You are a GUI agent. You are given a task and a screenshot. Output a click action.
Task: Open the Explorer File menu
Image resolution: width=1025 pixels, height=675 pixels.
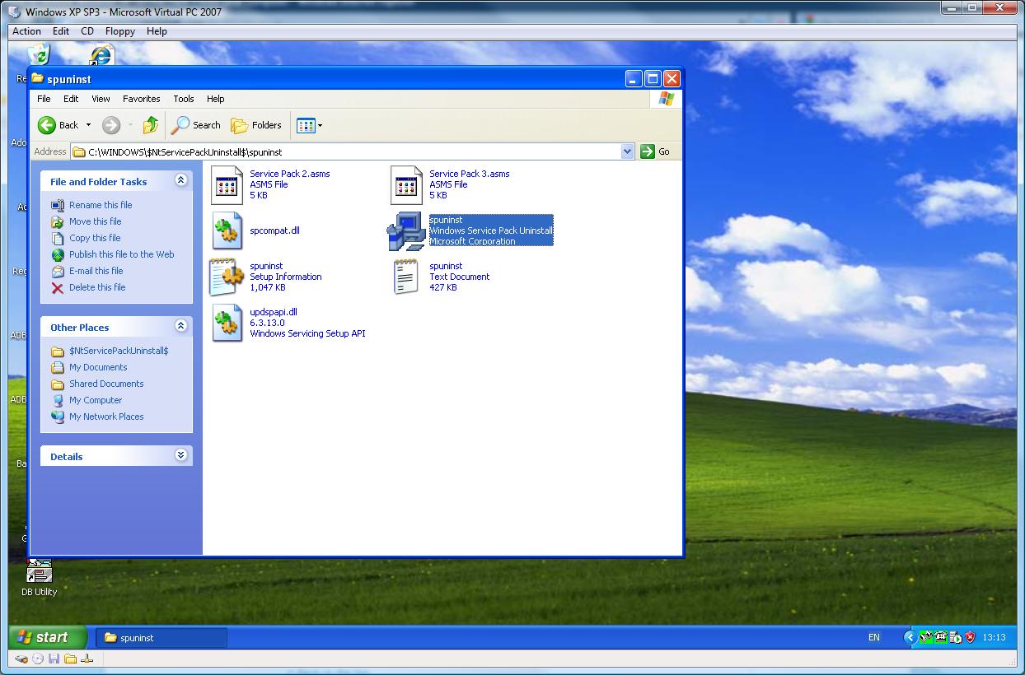44,99
